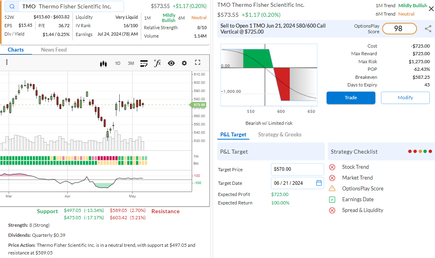Click the Earnings Date checklist label
This screenshot has height=258, width=435.
click(x=358, y=200)
